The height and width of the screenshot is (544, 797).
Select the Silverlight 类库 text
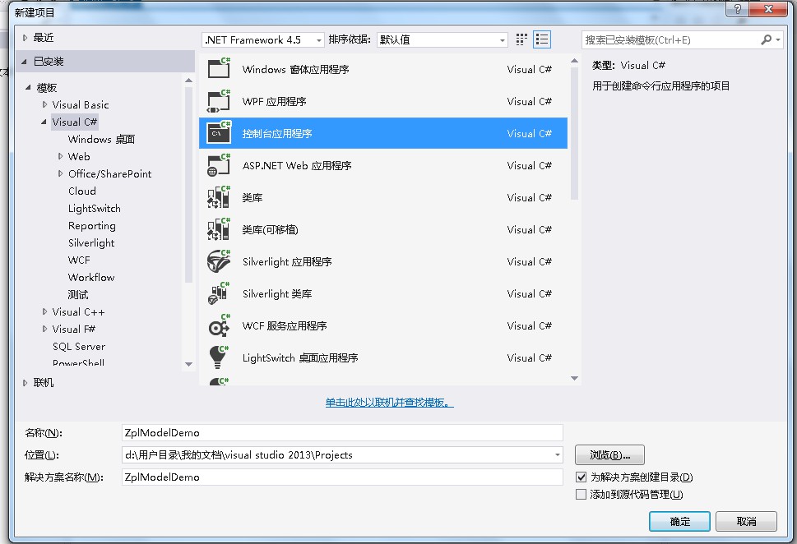277,293
